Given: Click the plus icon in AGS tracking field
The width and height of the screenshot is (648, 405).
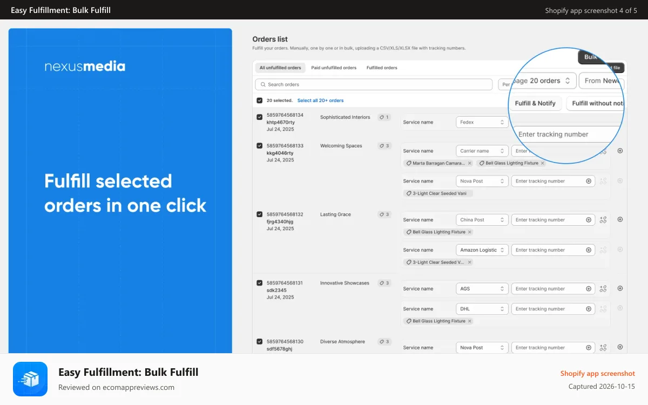Looking at the screenshot, I should tap(589, 289).
